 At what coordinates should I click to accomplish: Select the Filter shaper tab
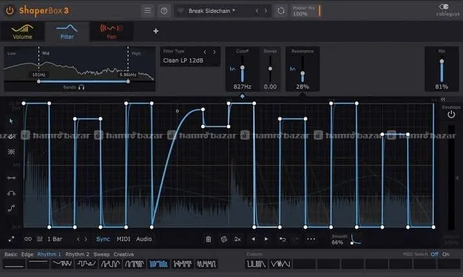tap(67, 31)
